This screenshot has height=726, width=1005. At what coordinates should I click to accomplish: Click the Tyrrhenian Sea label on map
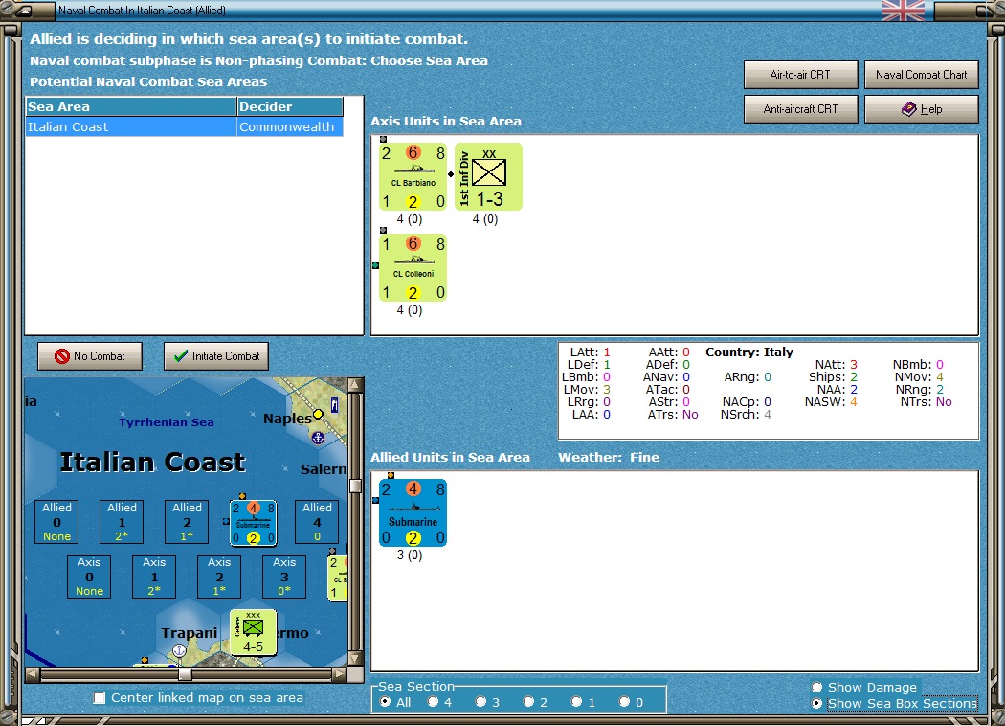(167, 422)
